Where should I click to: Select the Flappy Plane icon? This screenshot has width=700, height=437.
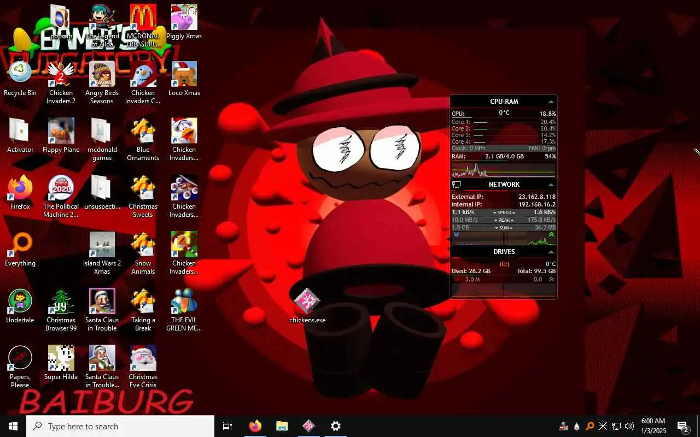click(61, 135)
